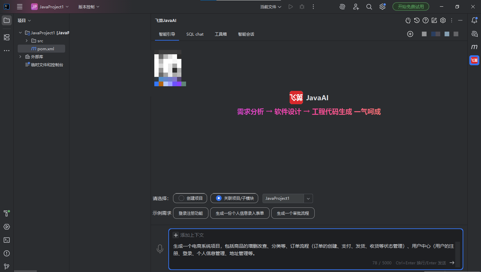The width and height of the screenshot is (481, 272).
Task: Click the 飞算JavaAI panel title
Action: tap(166, 20)
